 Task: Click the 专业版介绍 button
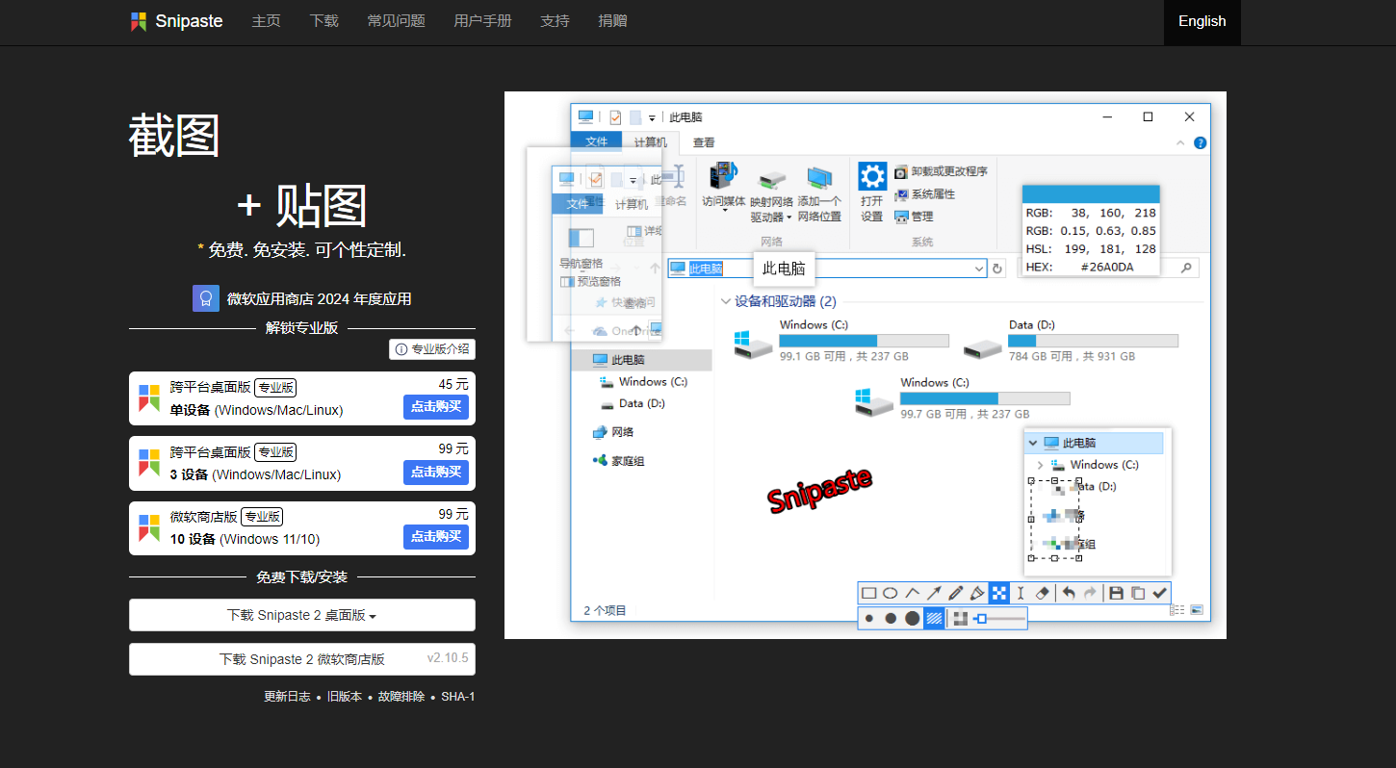pyautogui.click(x=432, y=349)
